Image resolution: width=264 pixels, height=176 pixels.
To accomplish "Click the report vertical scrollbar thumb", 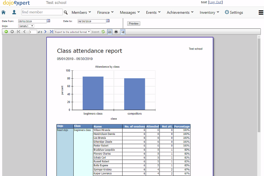I will [x=259, y=85].
